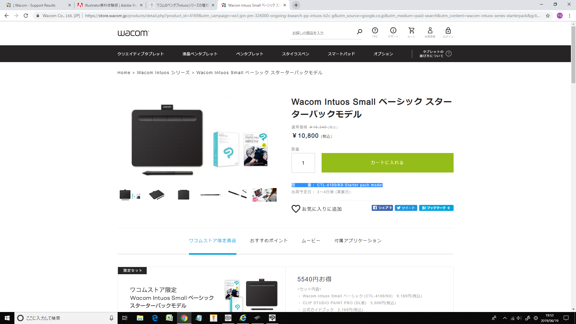576x324 pixels.
Task: Click the tablet selection guide question icon
Action: coord(448,54)
